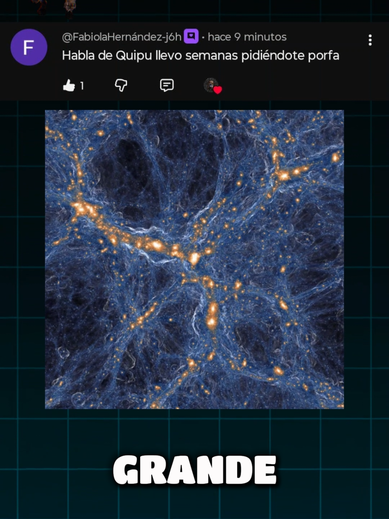Click the right figure above the comment

tap(70, 8)
